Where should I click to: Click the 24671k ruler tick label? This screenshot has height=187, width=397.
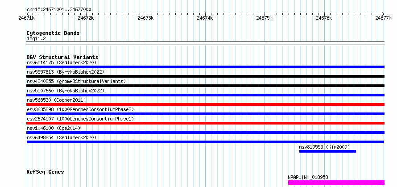point(27,18)
